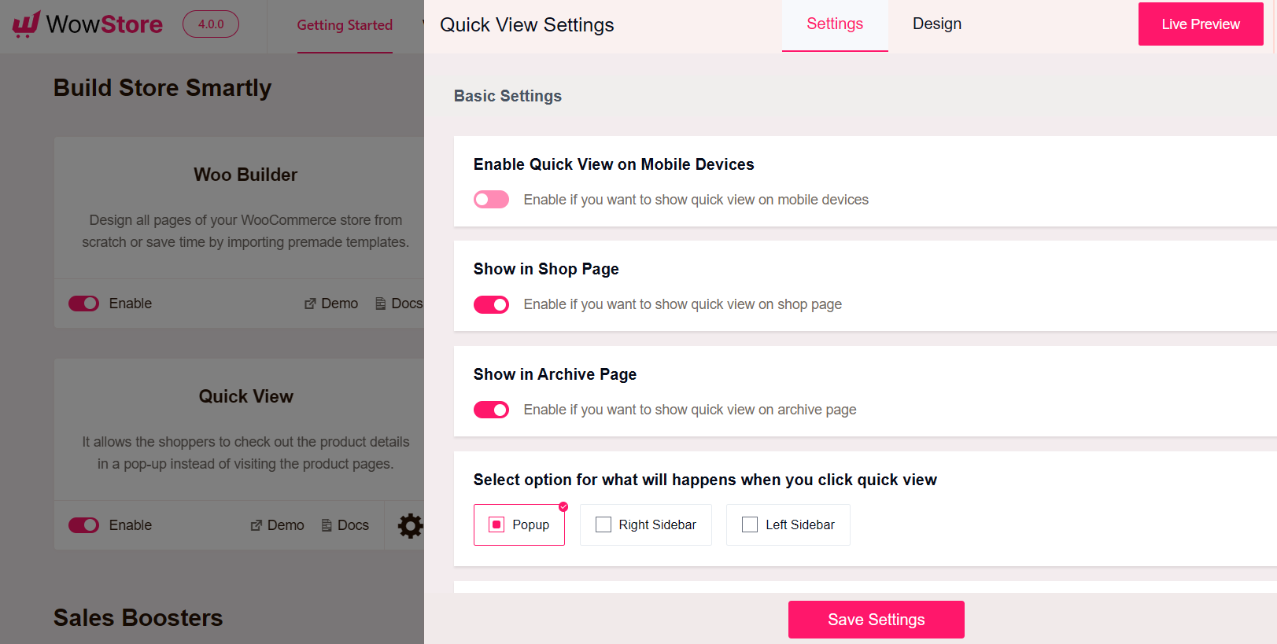The image size is (1277, 644).
Task: Click the Demo link icon under Woo Builder
Action: [310, 304]
